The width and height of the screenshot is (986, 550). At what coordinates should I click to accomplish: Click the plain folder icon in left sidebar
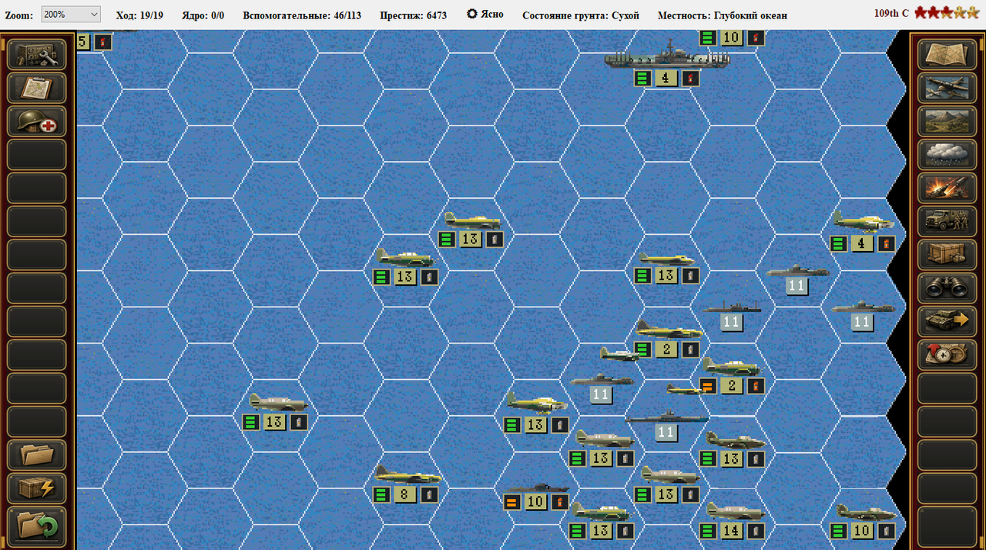37,455
